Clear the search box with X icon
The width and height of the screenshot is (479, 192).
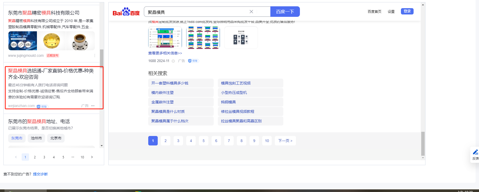251,12
